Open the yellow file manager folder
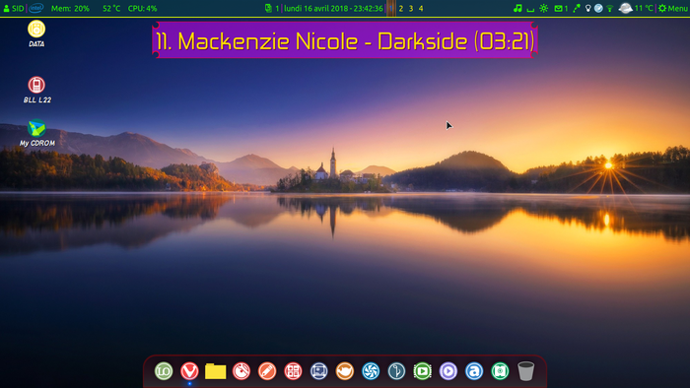 pyautogui.click(x=216, y=371)
